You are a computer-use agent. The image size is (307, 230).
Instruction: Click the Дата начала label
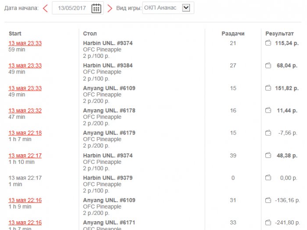21,8
